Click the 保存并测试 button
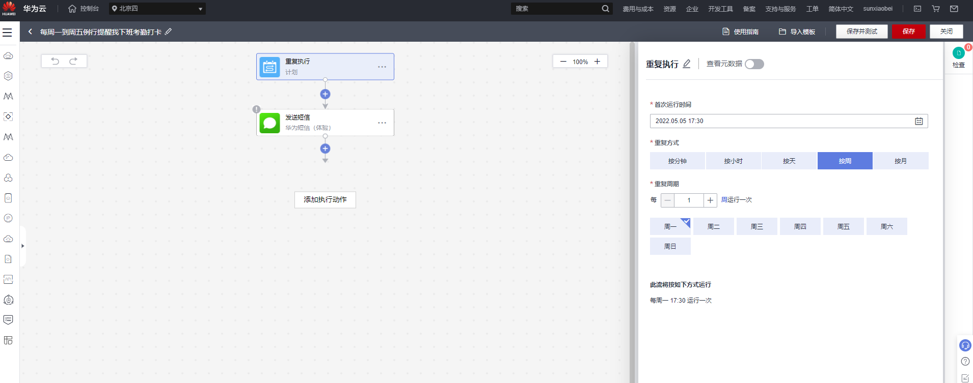 tap(862, 32)
